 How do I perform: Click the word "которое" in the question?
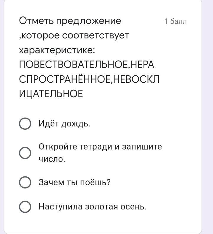[40, 35]
